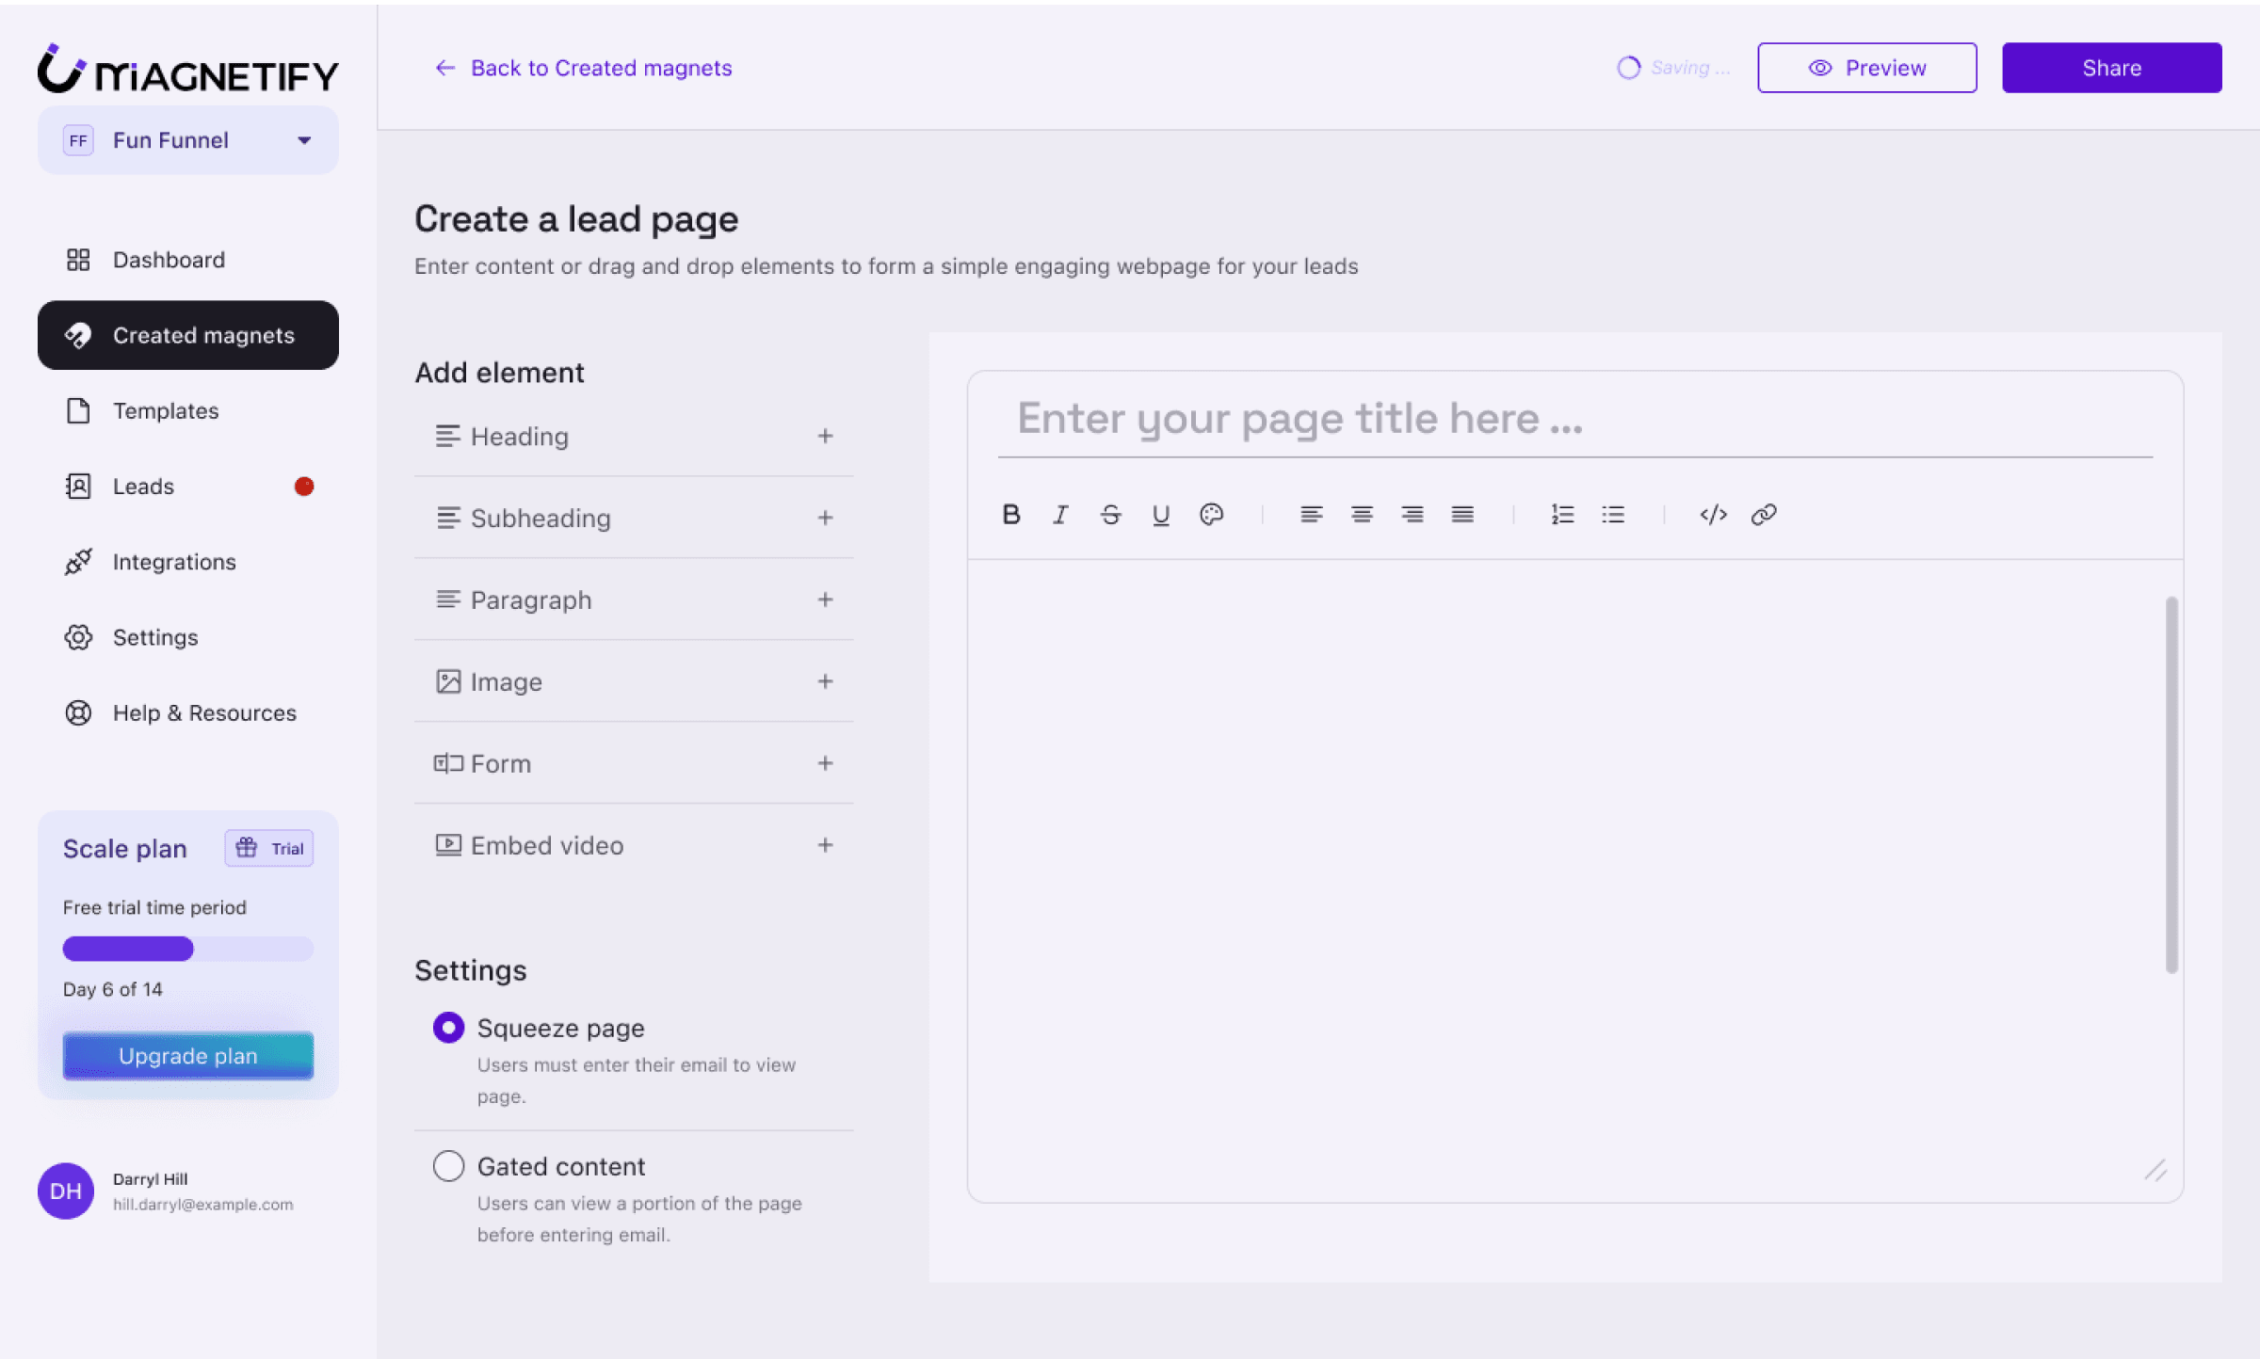The width and height of the screenshot is (2260, 1359).
Task: Insert a code block
Action: (1713, 514)
